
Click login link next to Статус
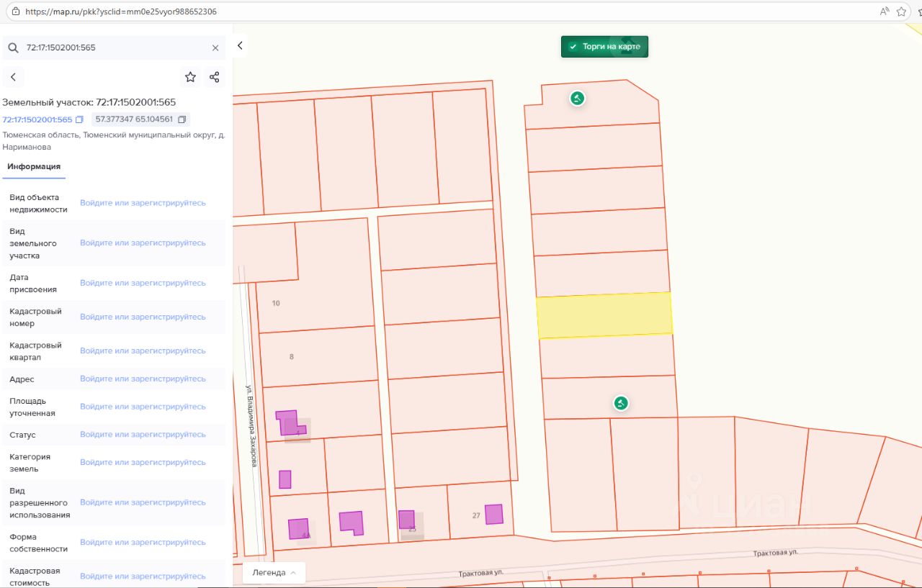pyautogui.click(x=143, y=435)
